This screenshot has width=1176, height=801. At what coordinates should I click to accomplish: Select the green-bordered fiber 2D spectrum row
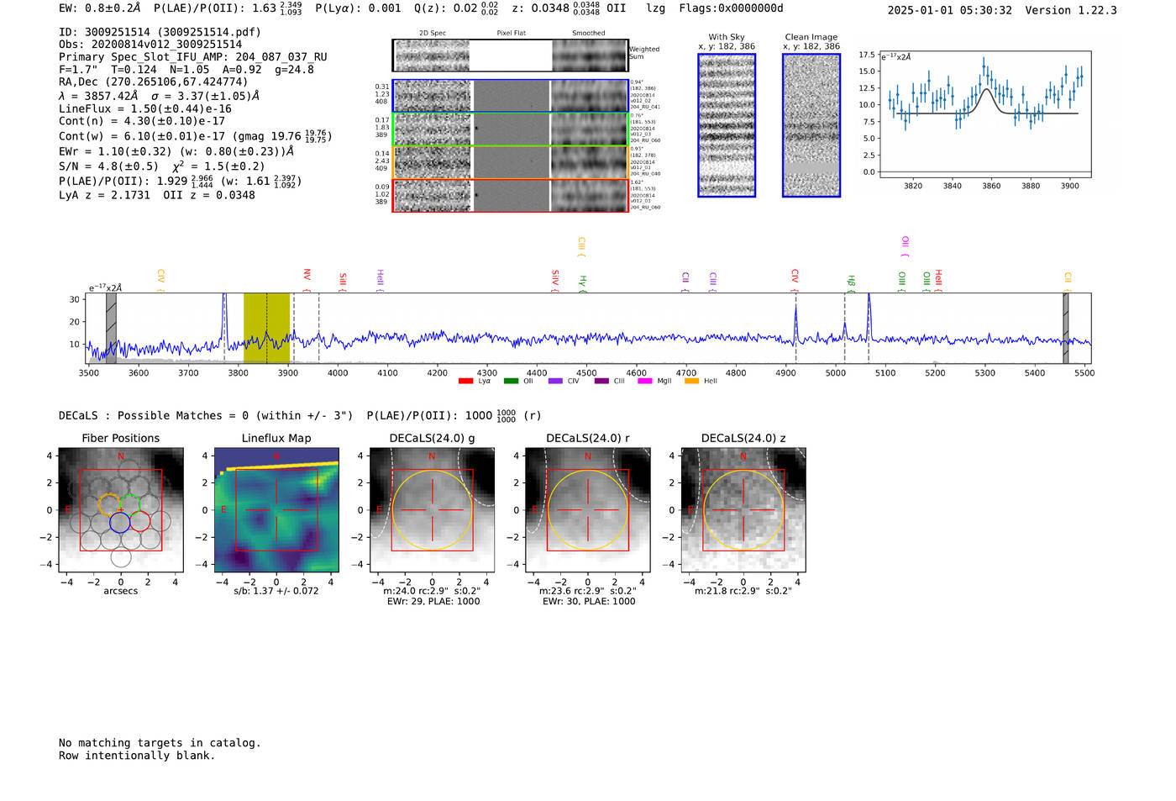[511, 129]
